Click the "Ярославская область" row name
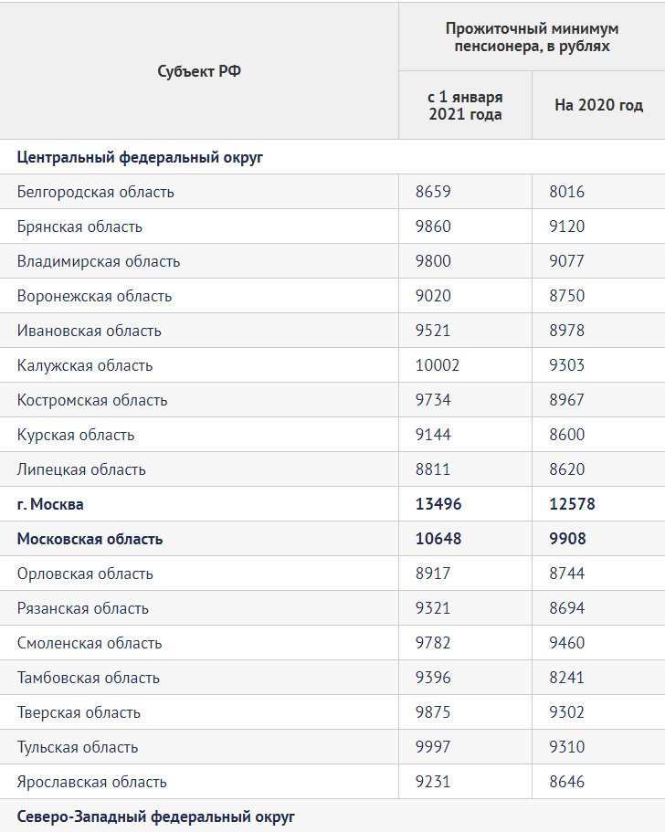665x832 pixels. (x=91, y=782)
